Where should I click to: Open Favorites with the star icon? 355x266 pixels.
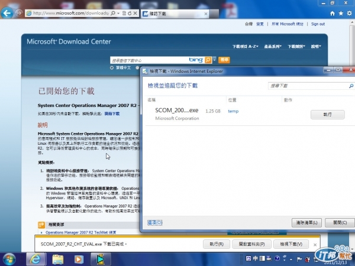[x=341, y=14]
